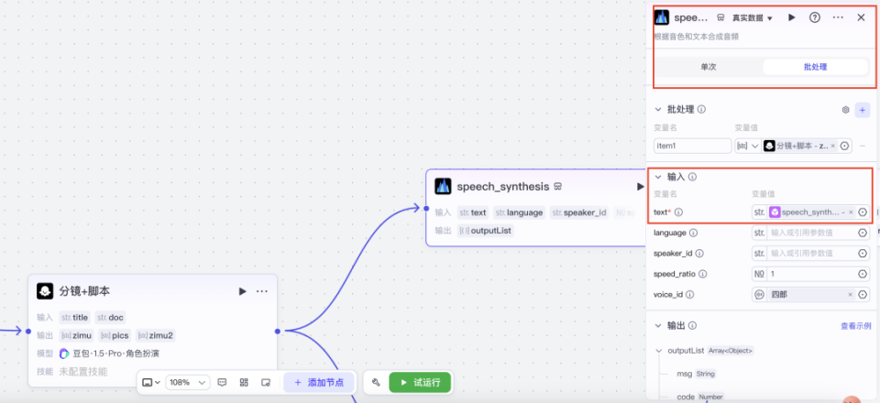Open the 查看示例 link

pyautogui.click(x=855, y=326)
